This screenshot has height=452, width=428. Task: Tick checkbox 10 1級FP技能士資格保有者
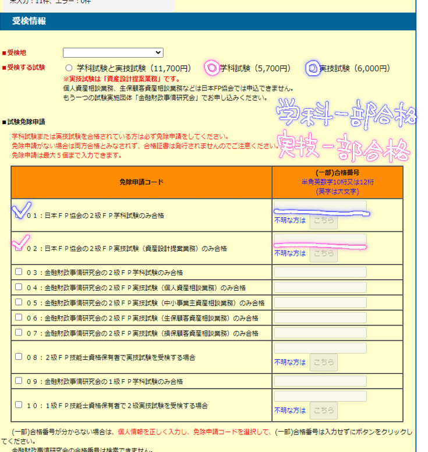tap(19, 404)
